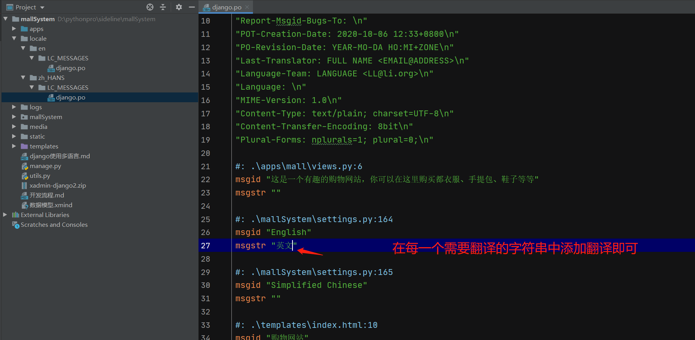The image size is (695, 340).
Task: Click the templates purple folder icon
Action: 24,146
